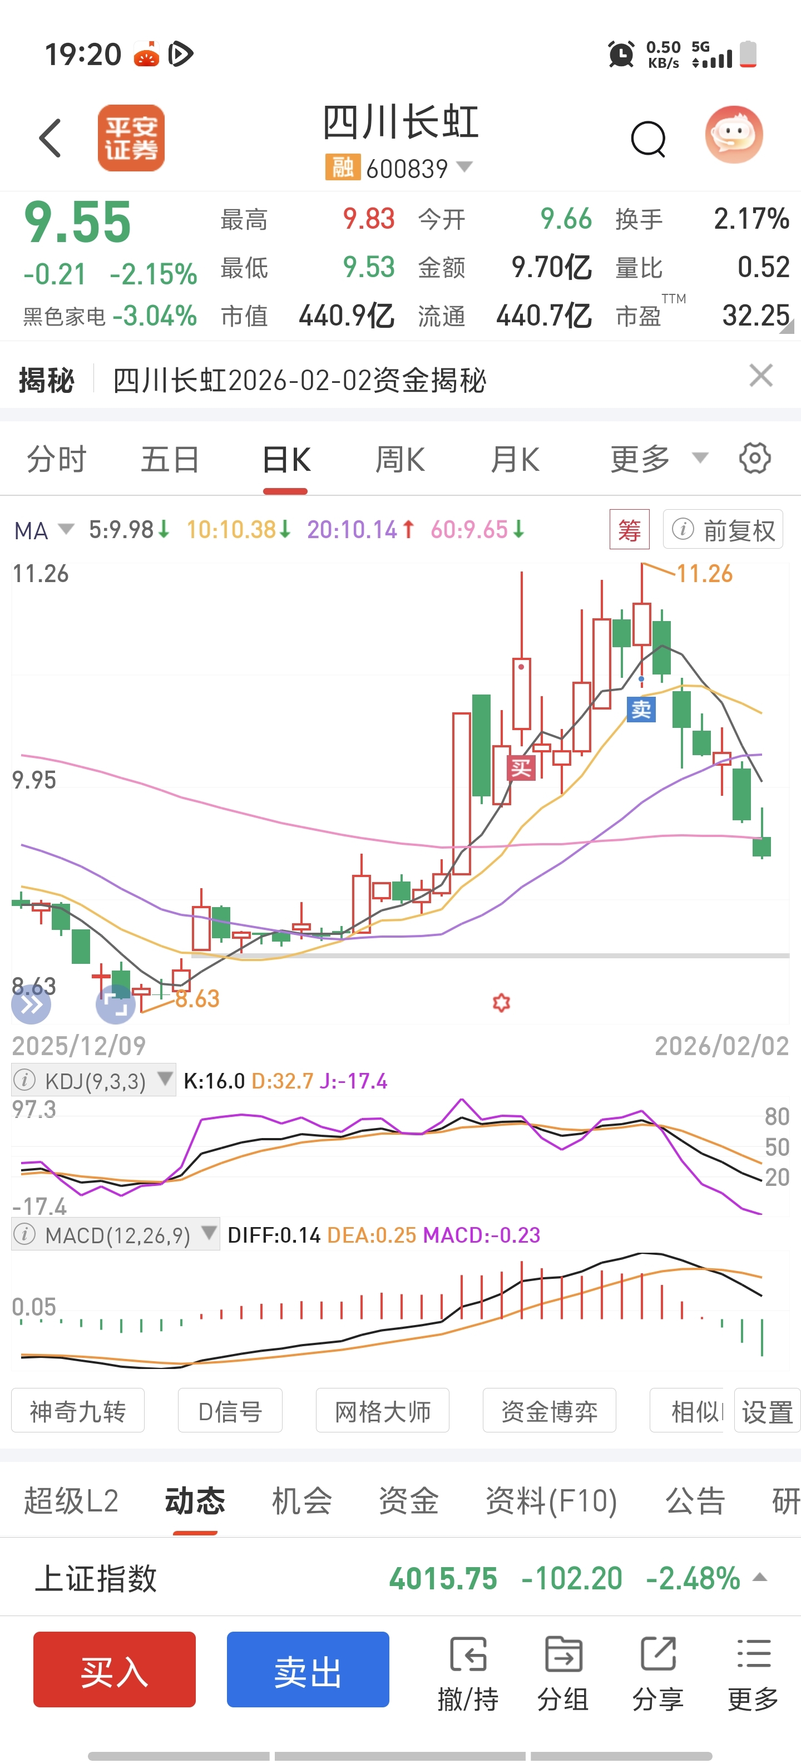Expand quote details corner triangle
Image resolution: width=801 pixels, height=1763 pixels.
pos(787,326)
